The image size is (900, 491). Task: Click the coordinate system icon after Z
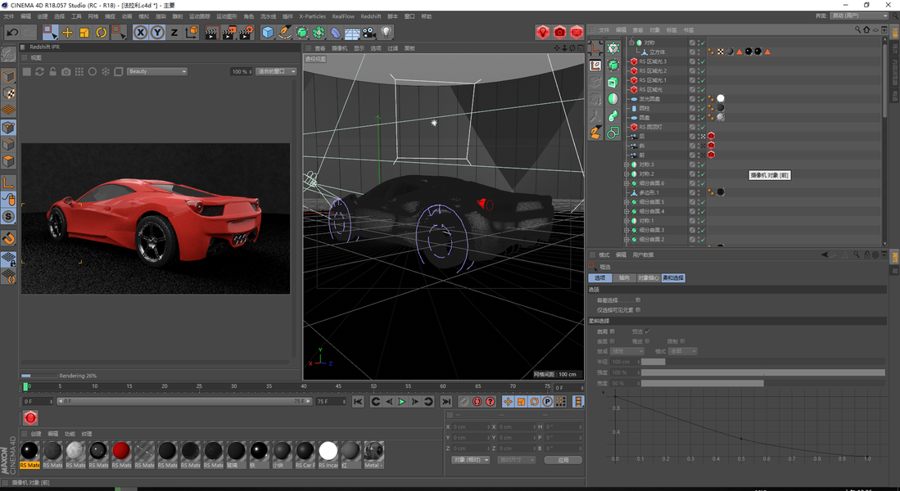tap(191, 32)
